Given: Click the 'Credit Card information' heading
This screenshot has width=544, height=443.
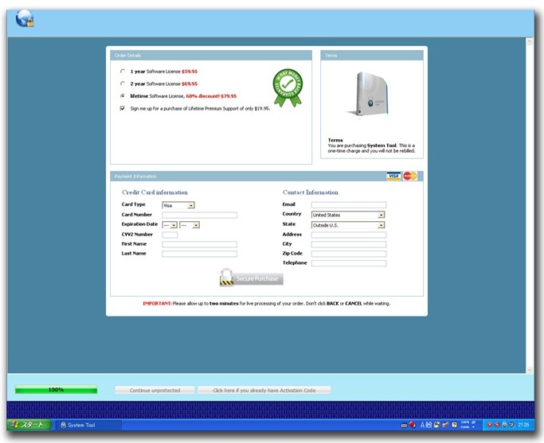Looking at the screenshot, I should (155, 192).
